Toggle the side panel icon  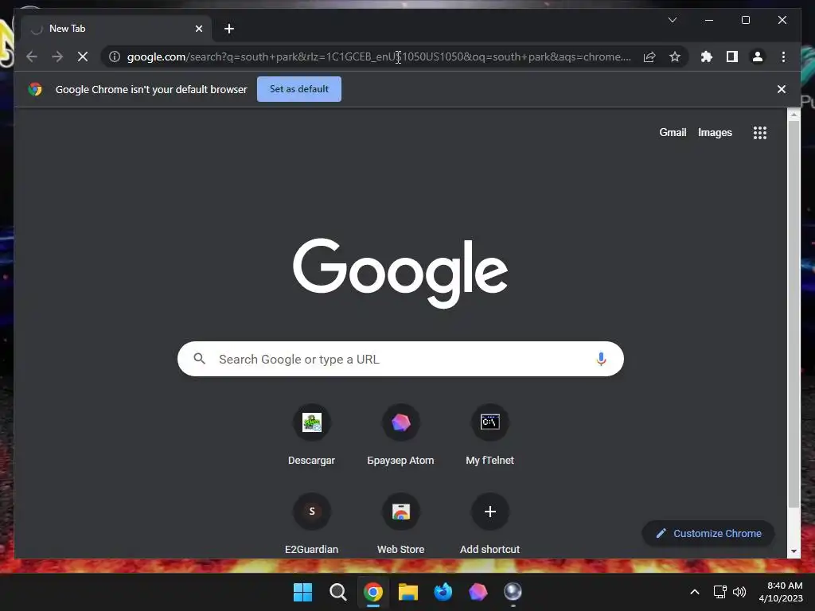[x=732, y=56]
